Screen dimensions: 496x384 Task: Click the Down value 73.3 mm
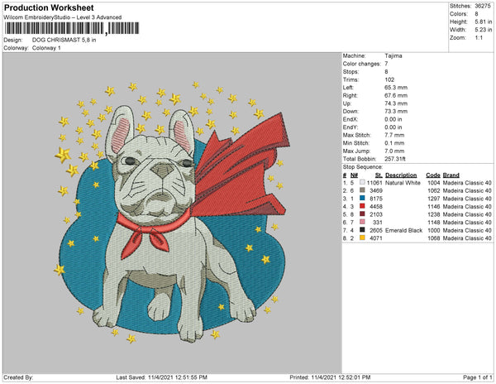pos(396,112)
